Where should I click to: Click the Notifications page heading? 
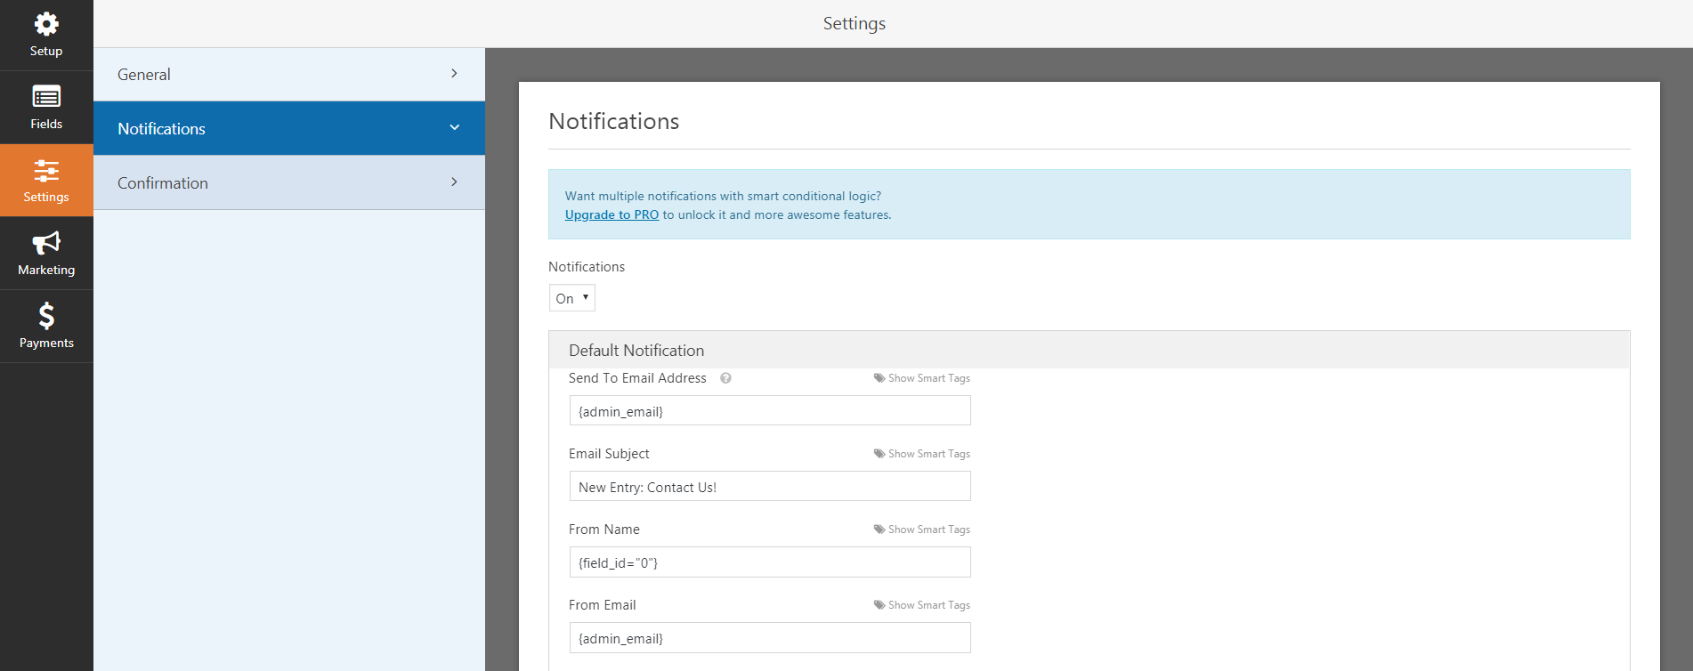click(x=614, y=121)
